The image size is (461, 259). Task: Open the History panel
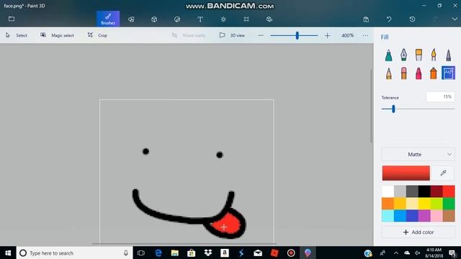412,19
